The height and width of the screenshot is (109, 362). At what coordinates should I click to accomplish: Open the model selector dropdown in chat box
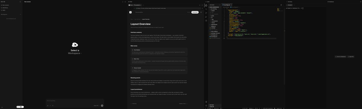(96, 105)
